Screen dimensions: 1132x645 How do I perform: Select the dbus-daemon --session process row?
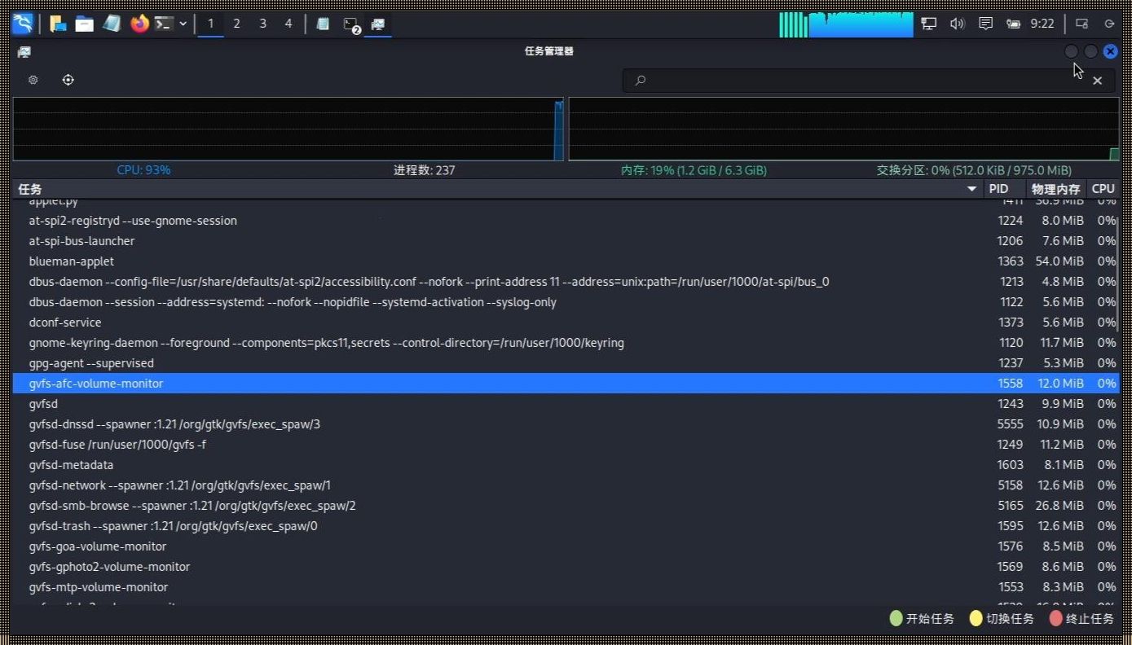click(566, 302)
